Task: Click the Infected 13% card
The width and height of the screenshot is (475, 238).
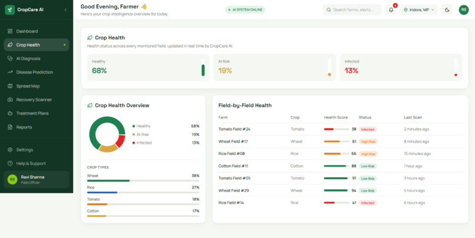Action: tap(401, 67)
